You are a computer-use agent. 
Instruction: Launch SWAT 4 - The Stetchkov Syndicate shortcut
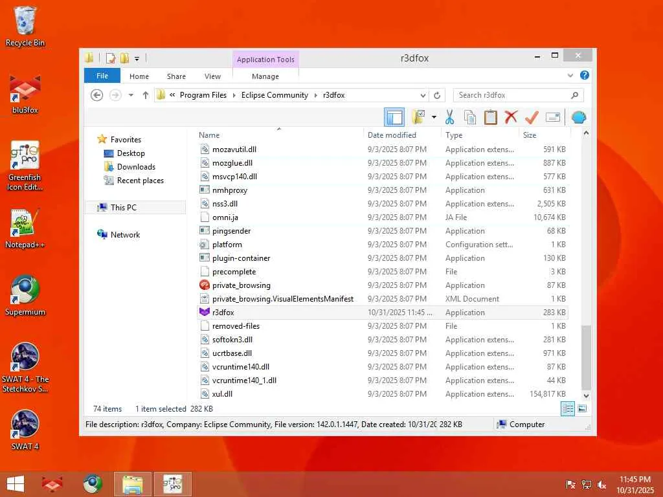(x=25, y=368)
